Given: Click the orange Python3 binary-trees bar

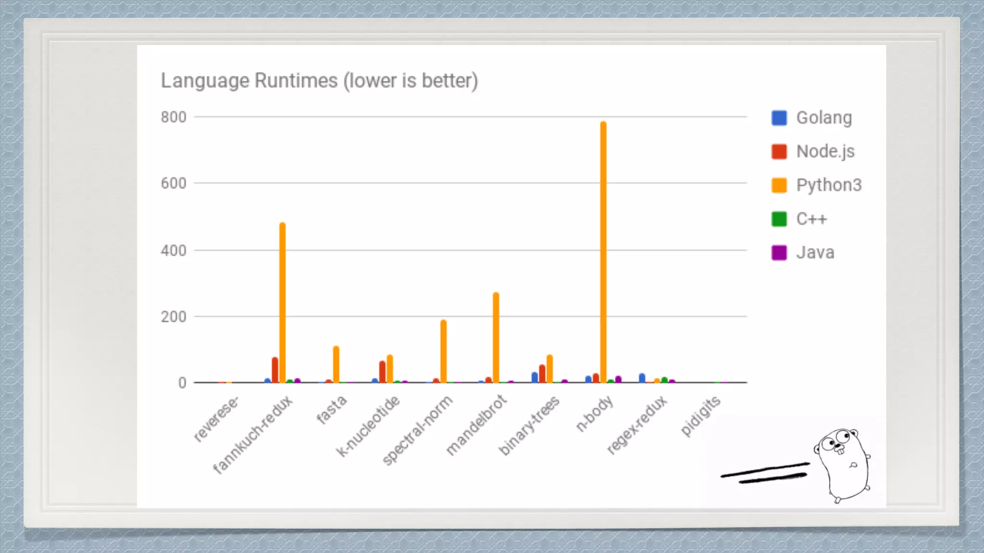Looking at the screenshot, I should click(x=550, y=369).
